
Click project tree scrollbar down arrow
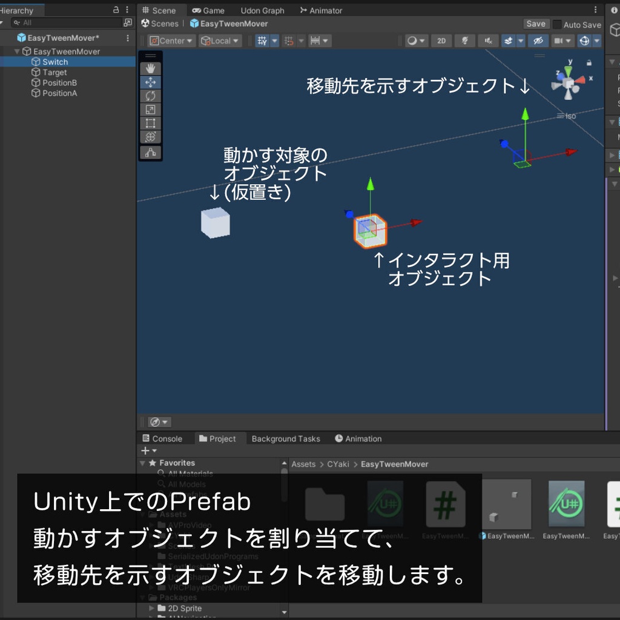(x=285, y=612)
